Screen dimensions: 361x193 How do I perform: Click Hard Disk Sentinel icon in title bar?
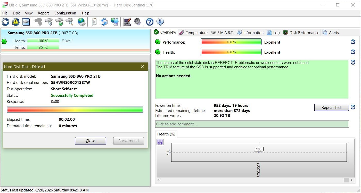(5, 5)
